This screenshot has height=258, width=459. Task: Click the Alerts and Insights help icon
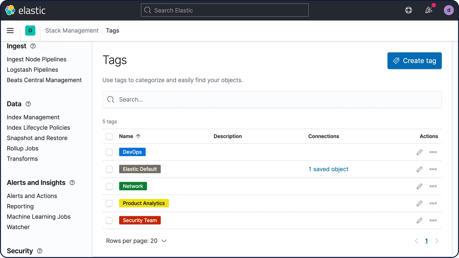tap(72, 183)
